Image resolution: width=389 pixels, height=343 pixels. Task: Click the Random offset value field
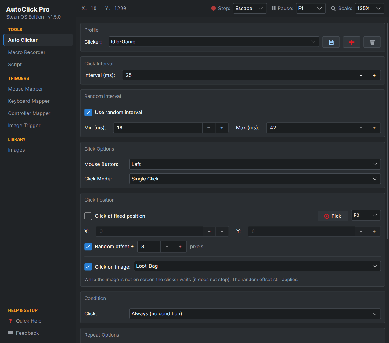tap(149, 247)
